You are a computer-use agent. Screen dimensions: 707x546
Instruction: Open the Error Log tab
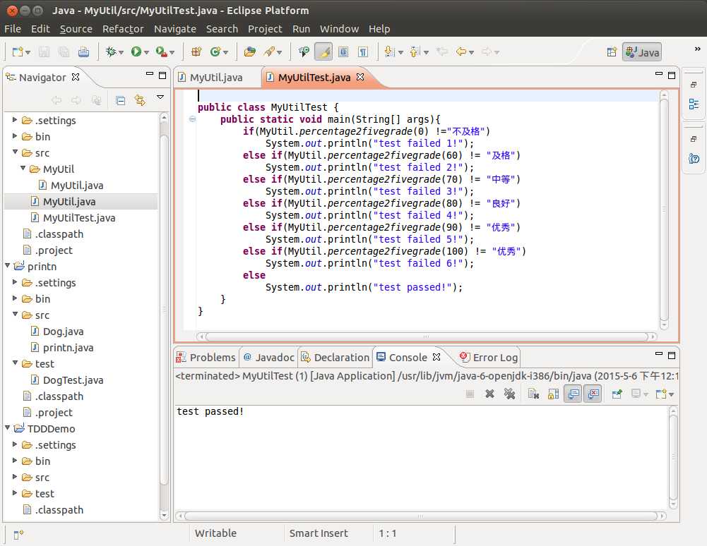pos(489,358)
